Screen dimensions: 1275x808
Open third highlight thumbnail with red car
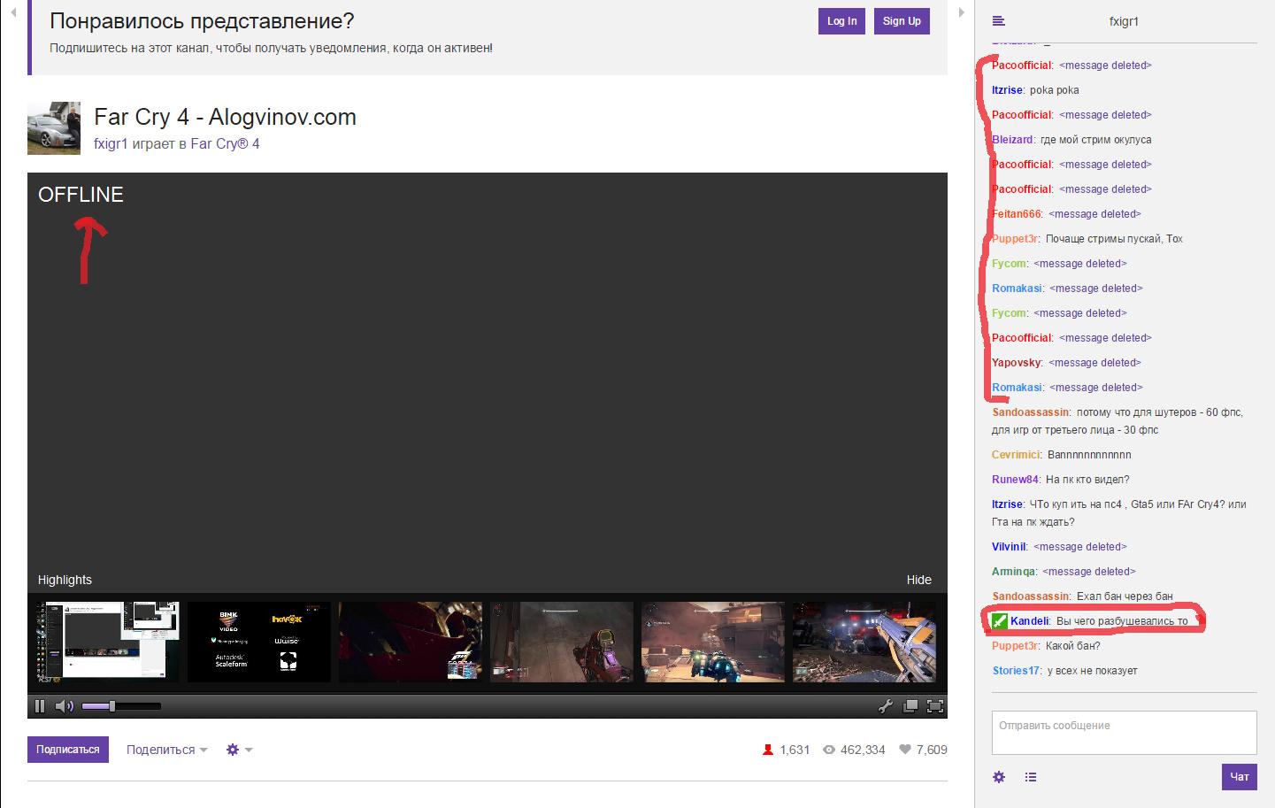410,643
